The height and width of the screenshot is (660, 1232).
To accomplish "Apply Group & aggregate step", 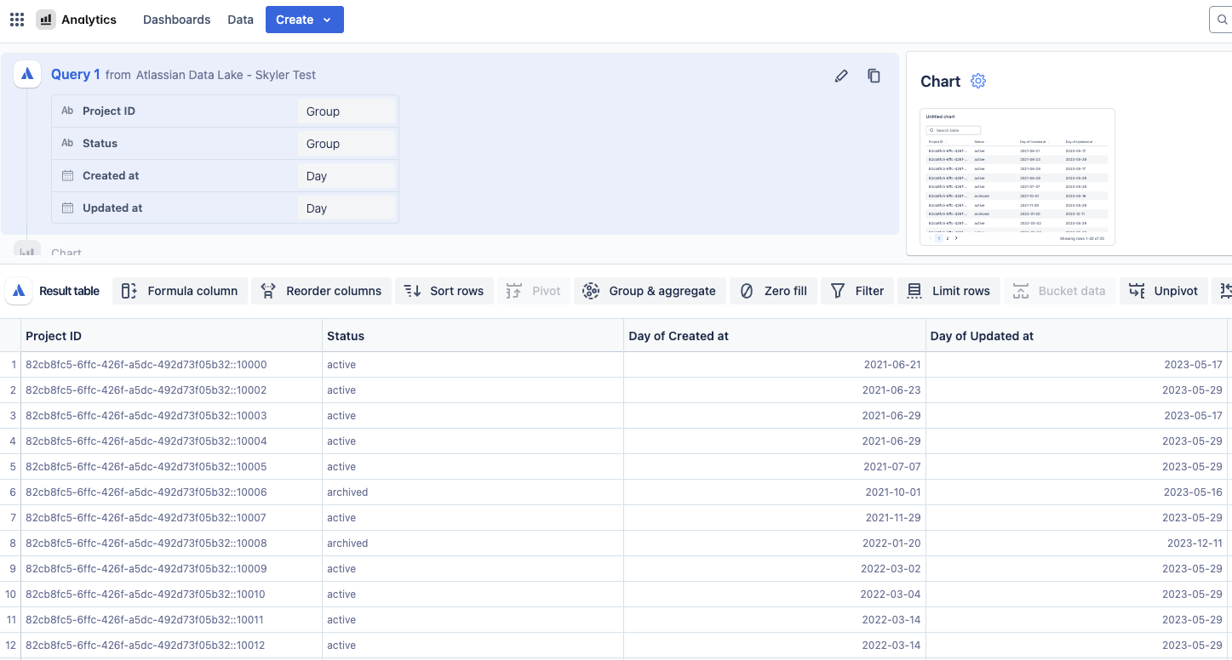I will pos(650,291).
